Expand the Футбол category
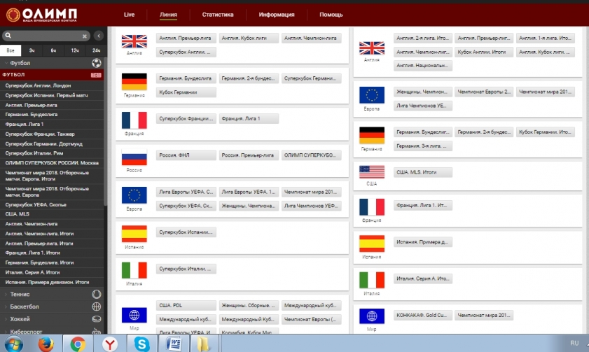 [20, 63]
